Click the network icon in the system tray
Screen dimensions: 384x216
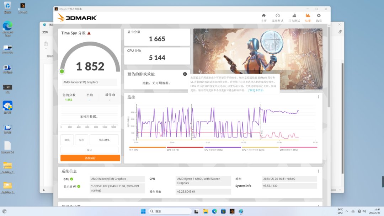359,211
